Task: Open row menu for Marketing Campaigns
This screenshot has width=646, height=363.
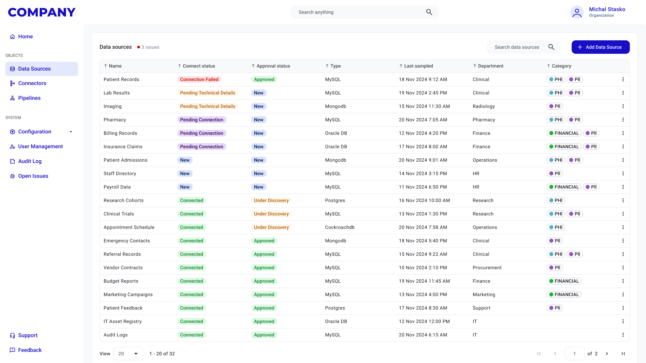Action: 623,294
